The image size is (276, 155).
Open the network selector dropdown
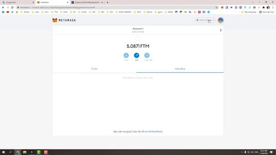coord(205,20)
